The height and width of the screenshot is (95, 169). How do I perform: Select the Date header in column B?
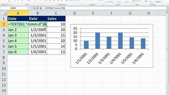(37, 19)
